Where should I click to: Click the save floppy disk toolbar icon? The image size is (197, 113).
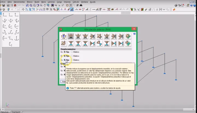point(4,5)
